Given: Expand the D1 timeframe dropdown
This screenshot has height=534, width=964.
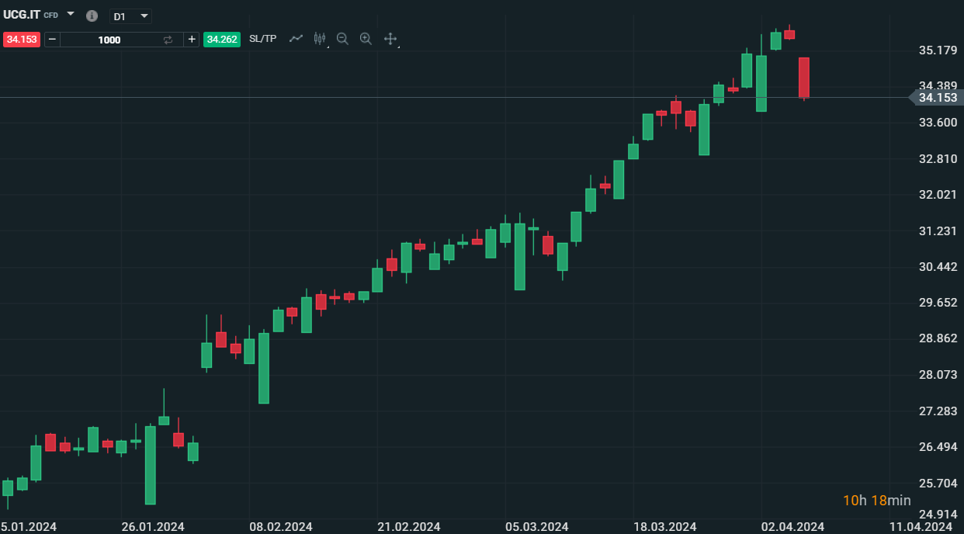Looking at the screenshot, I should pos(144,16).
